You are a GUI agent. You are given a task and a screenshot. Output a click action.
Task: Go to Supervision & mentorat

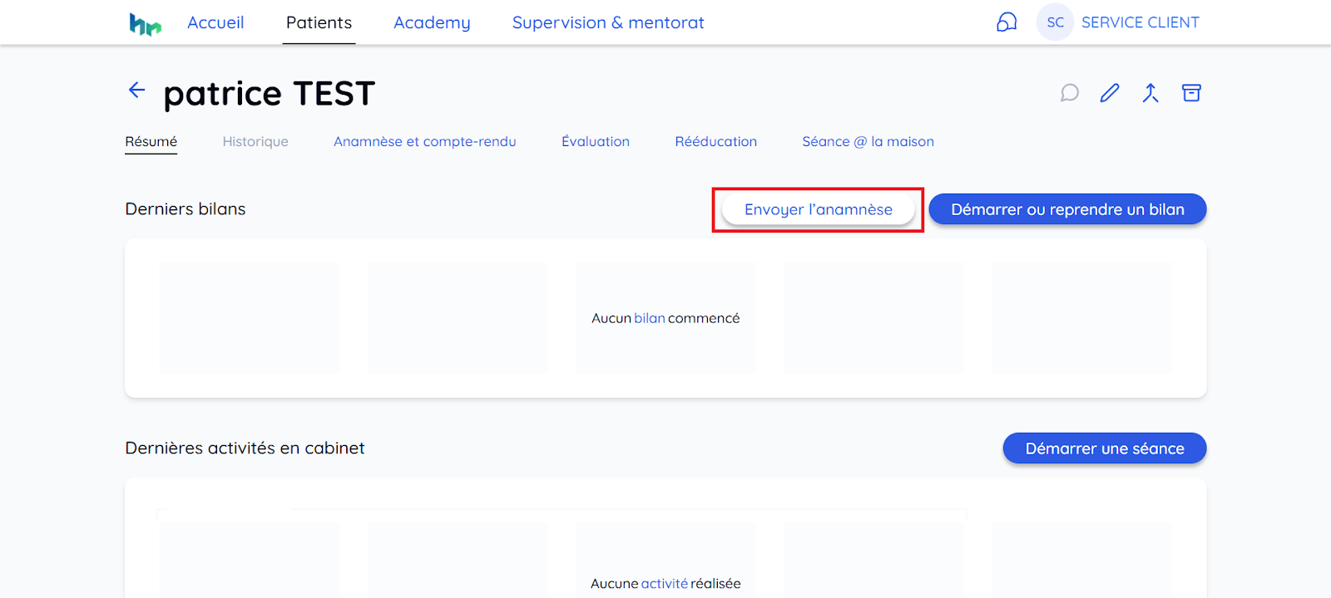pyautogui.click(x=608, y=22)
